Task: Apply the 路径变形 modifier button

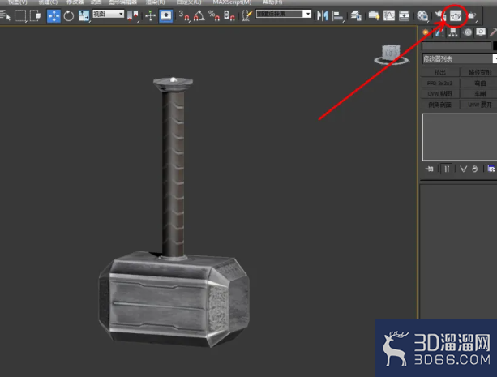Action: [x=478, y=72]
